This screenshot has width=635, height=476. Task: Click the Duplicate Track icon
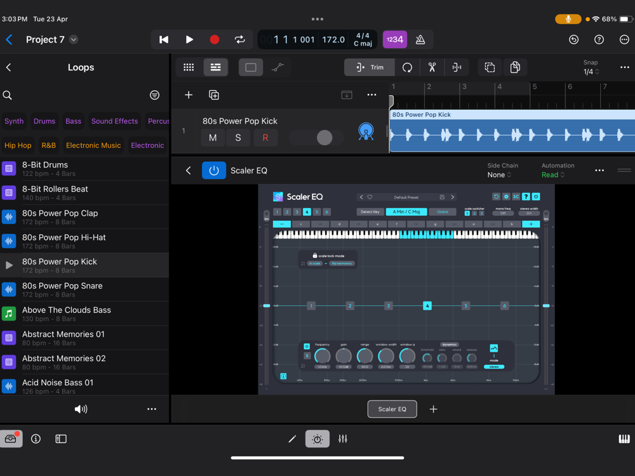(x=214, y=95)
